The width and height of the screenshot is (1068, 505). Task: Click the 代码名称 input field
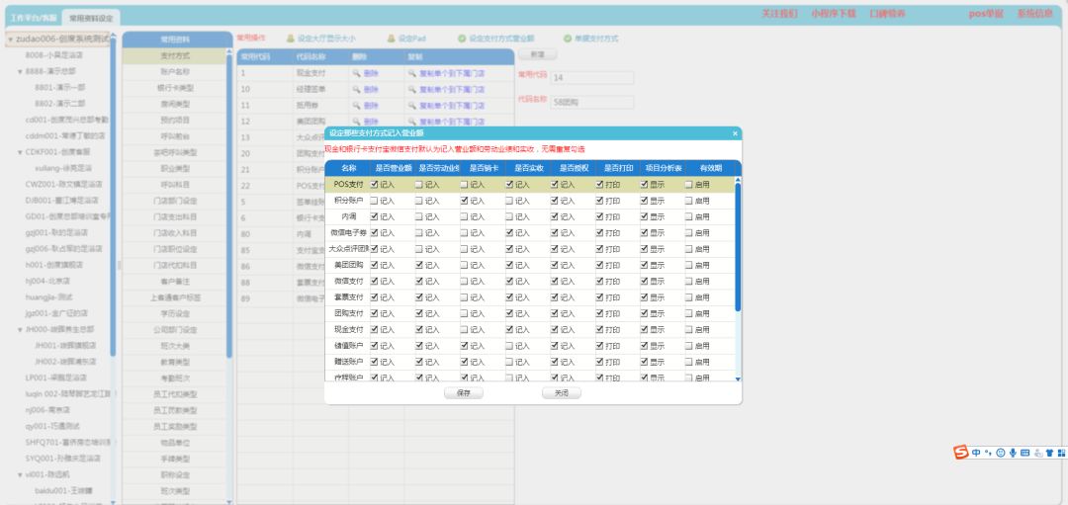pos(591,102)
